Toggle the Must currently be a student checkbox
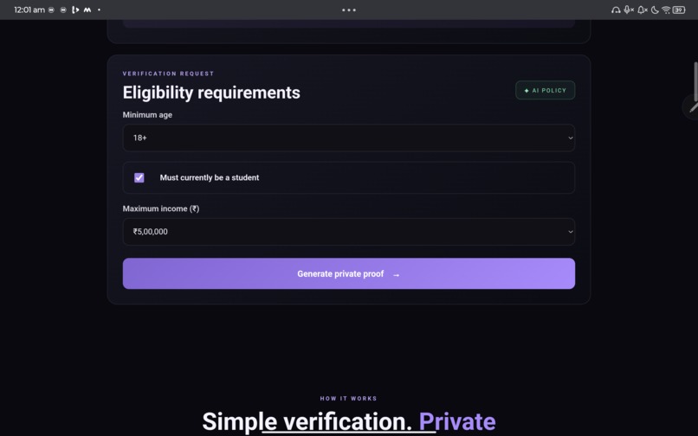Image resolution: width=698 pixels, height=436 pixels. [139, 177]
